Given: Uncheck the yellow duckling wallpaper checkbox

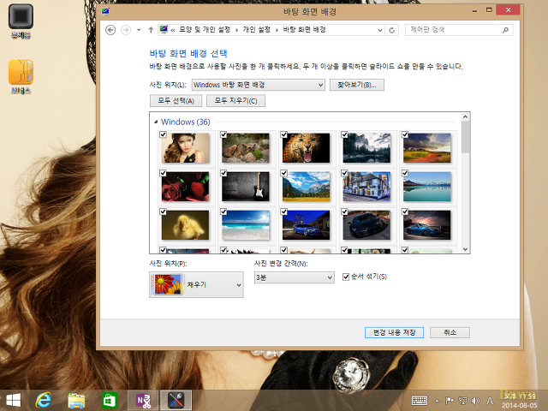Looking at the screenshot, I should (x=163, y=211).
